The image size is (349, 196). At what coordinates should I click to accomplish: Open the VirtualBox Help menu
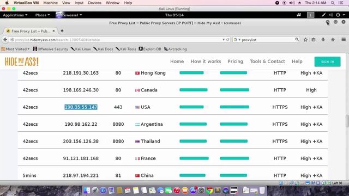(128, 3)
